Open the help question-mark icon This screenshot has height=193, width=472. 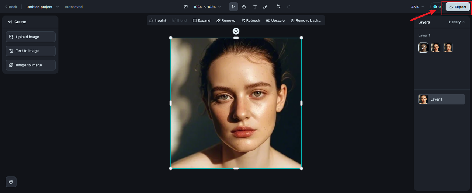11,182
